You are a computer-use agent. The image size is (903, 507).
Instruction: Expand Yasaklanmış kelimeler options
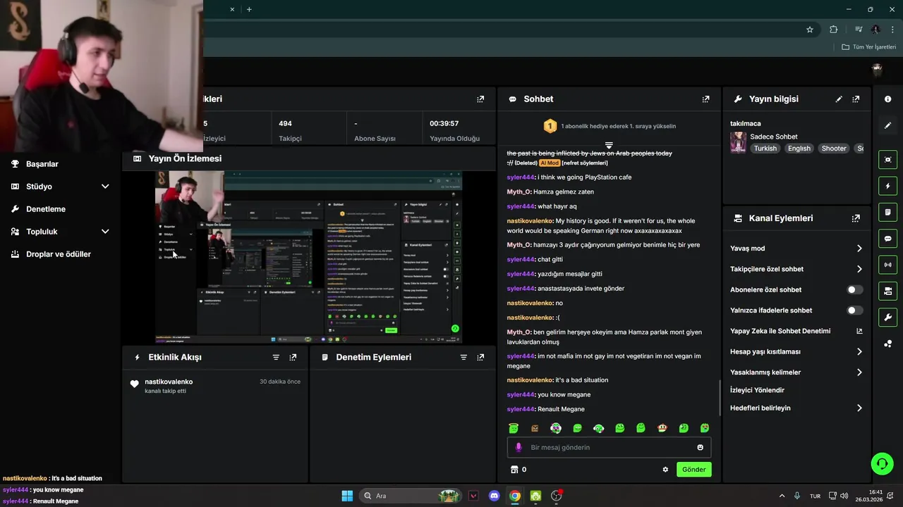click(x=859, y=373)
